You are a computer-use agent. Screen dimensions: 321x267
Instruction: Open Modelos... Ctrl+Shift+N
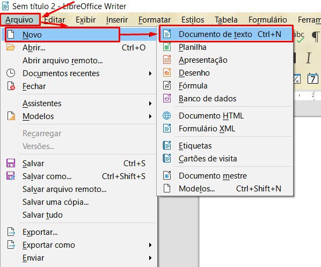point(225,189)
